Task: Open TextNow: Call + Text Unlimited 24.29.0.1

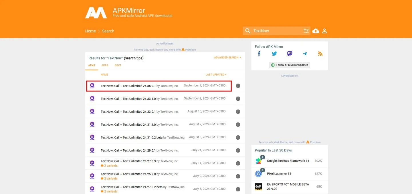Action: (x=128, y=150)
